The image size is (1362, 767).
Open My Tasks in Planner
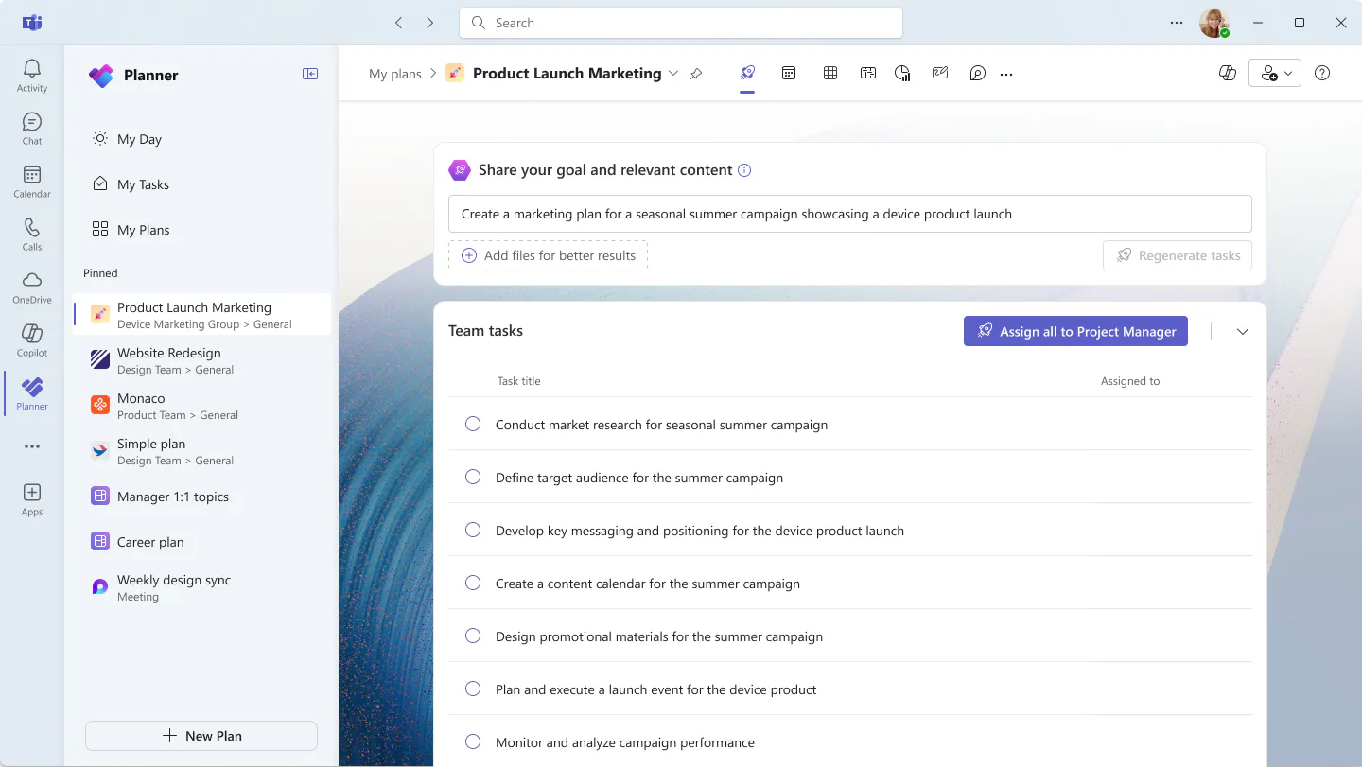pyautogui.click(x=143, y=184)
